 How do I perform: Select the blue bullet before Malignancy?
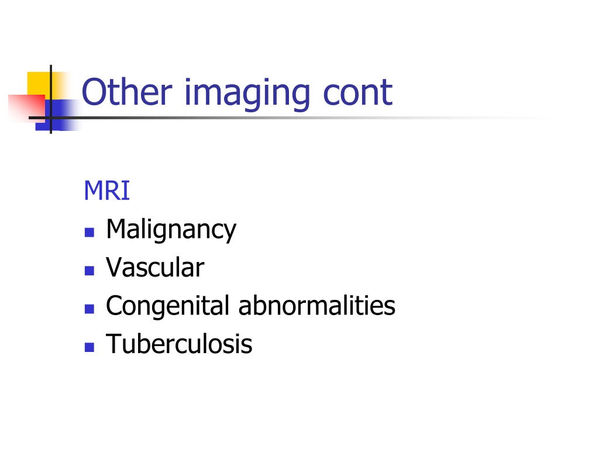click(89, 232)
